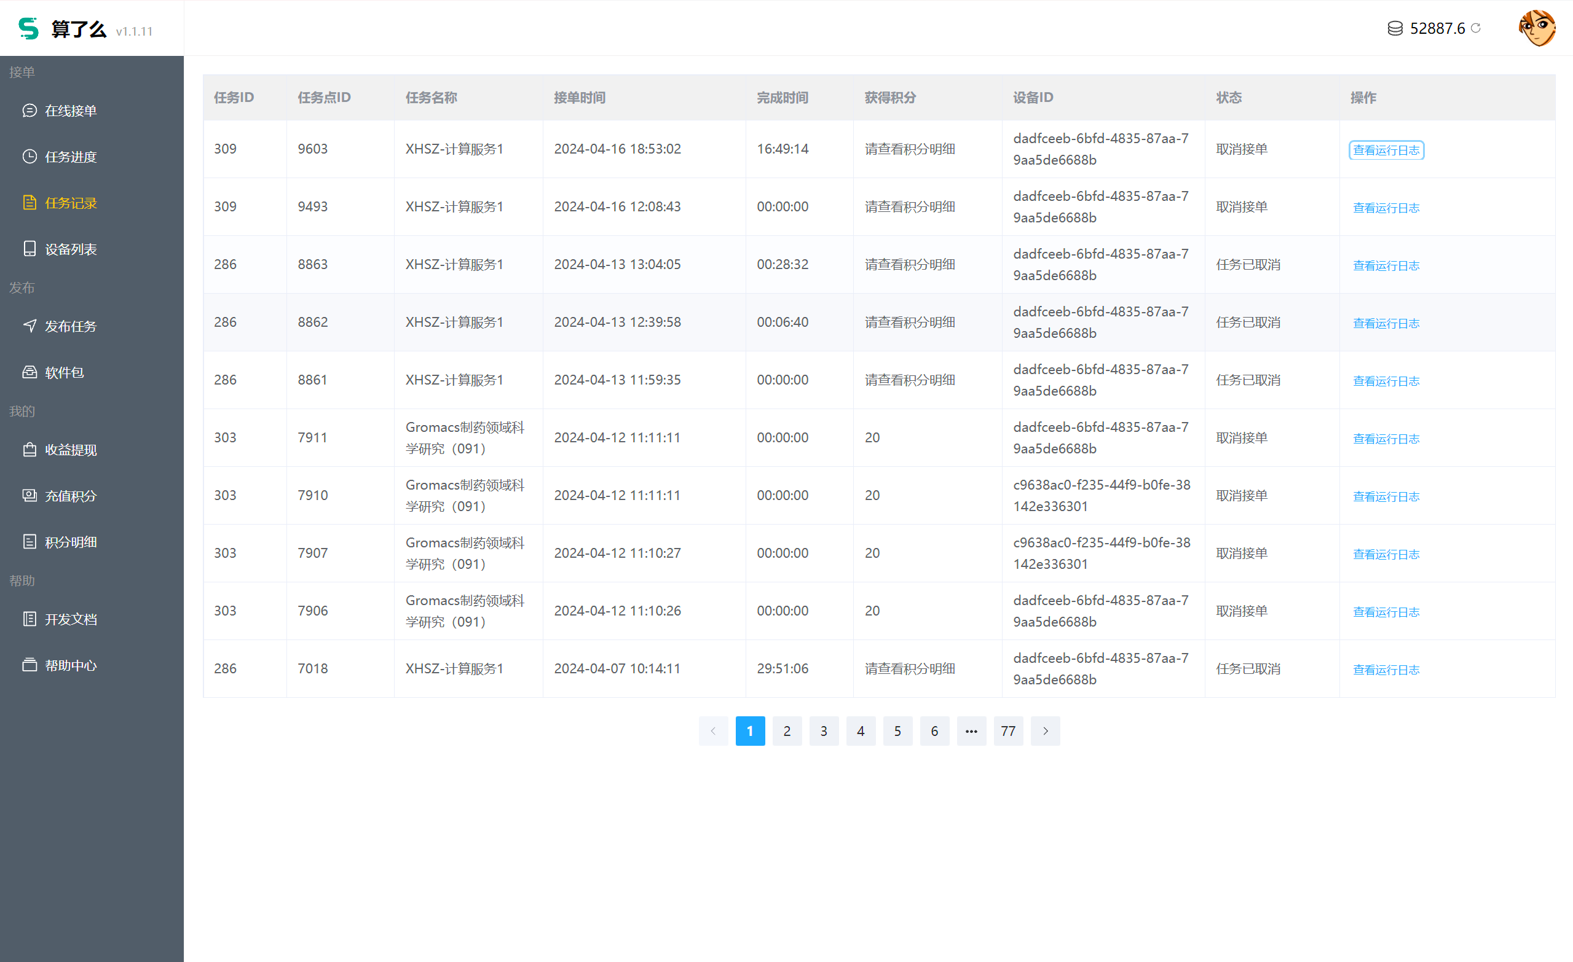The height and width of the screenshot is (962, 1573).
Task: Click the 算了么 logo
Action: click(29, 29)
